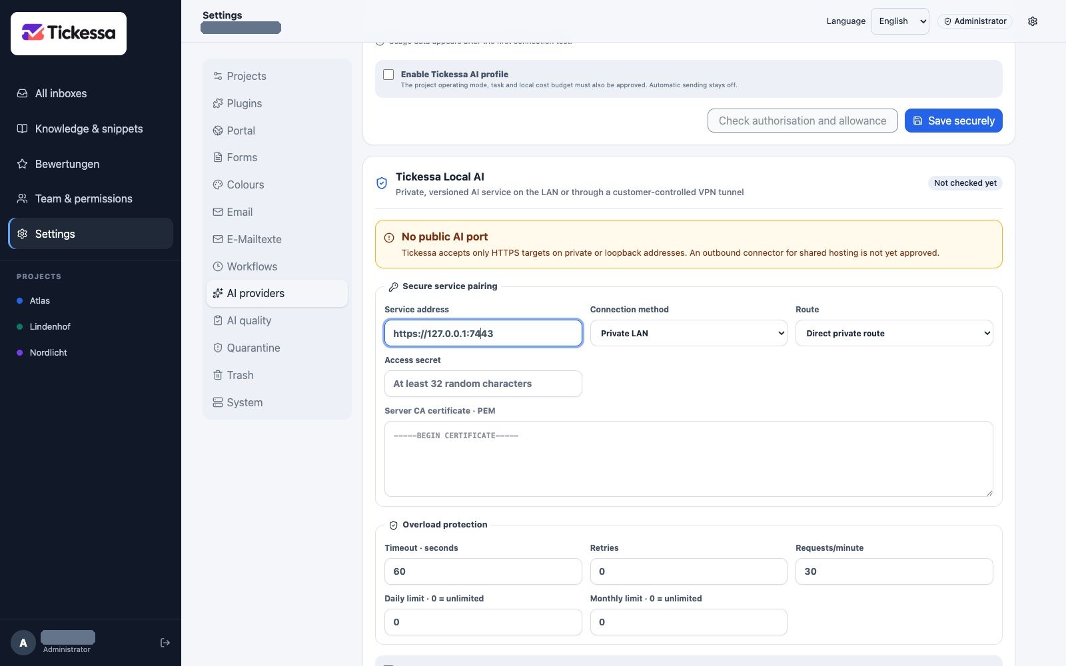Open Plugins settings
The image size is (1066, 666).
point(277,103)
